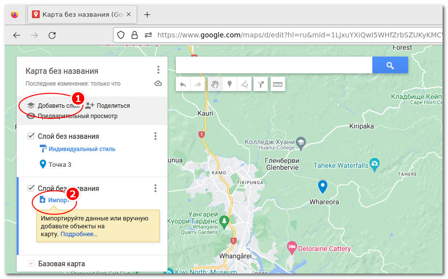Open Предварительный просмотр

(x=72, y=116)
